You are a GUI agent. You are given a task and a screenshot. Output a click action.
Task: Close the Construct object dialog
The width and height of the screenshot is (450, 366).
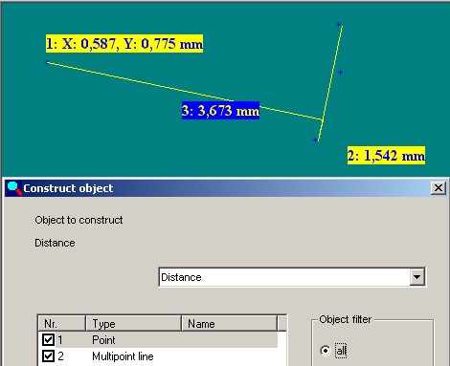tap(439, 188)
